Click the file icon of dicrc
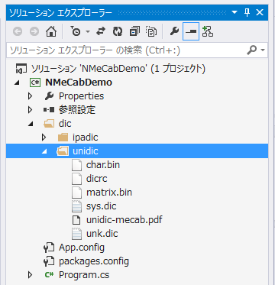275x285 pixels. (x=76, y=179)
